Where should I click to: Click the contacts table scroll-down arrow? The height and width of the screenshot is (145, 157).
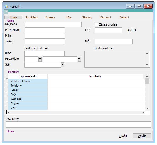point(147,108)
